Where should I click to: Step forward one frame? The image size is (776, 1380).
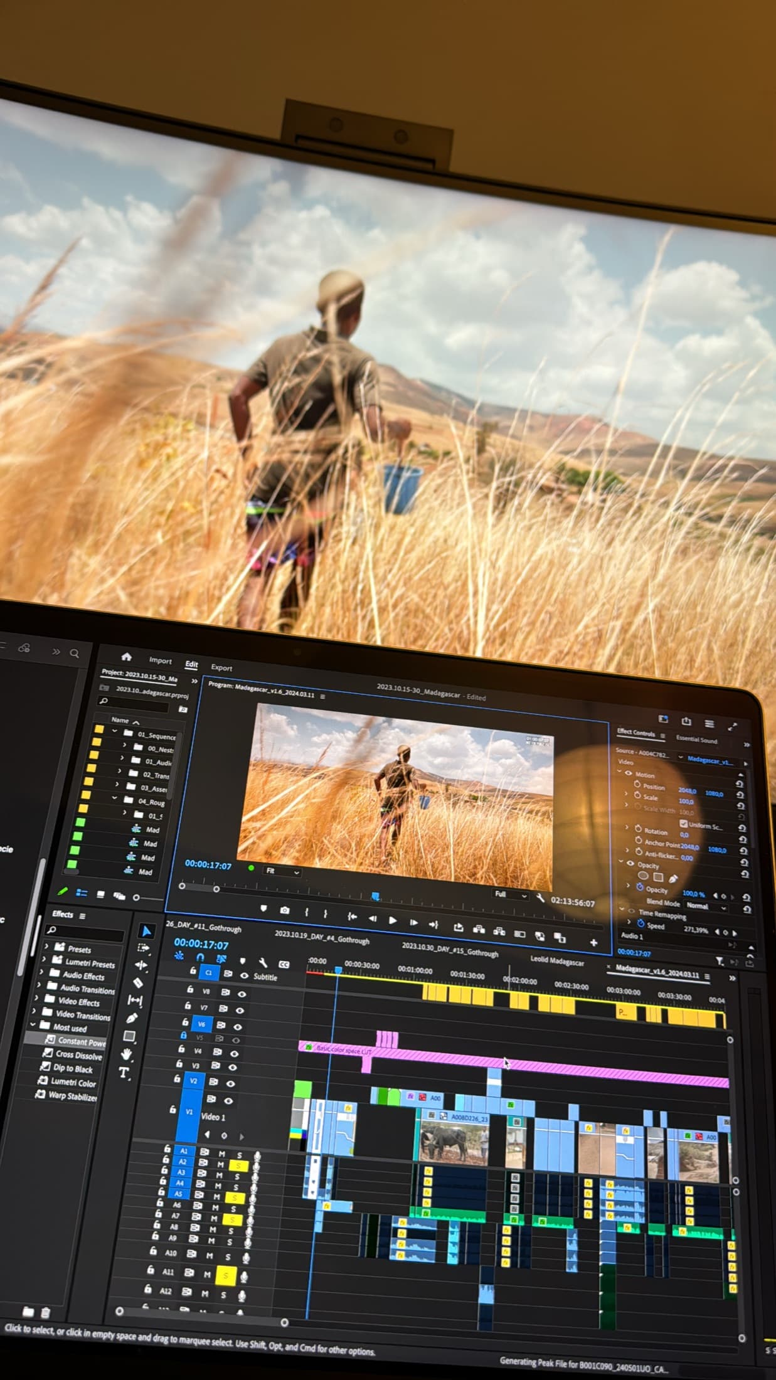click(x=413, y=922)
